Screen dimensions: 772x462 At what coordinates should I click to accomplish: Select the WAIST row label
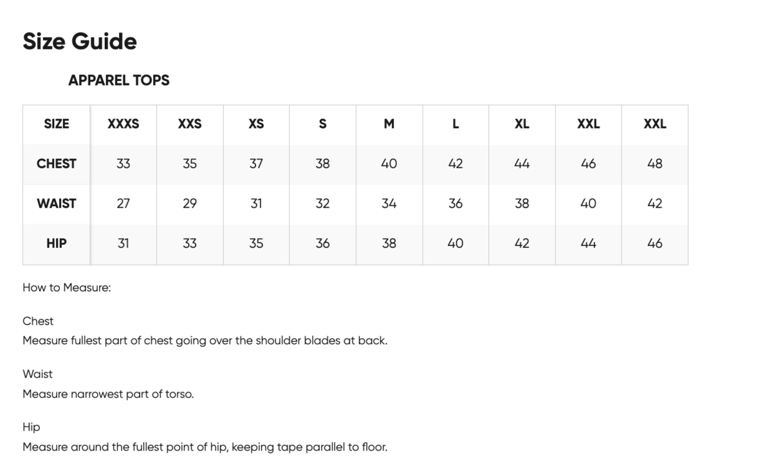point(57,204)
